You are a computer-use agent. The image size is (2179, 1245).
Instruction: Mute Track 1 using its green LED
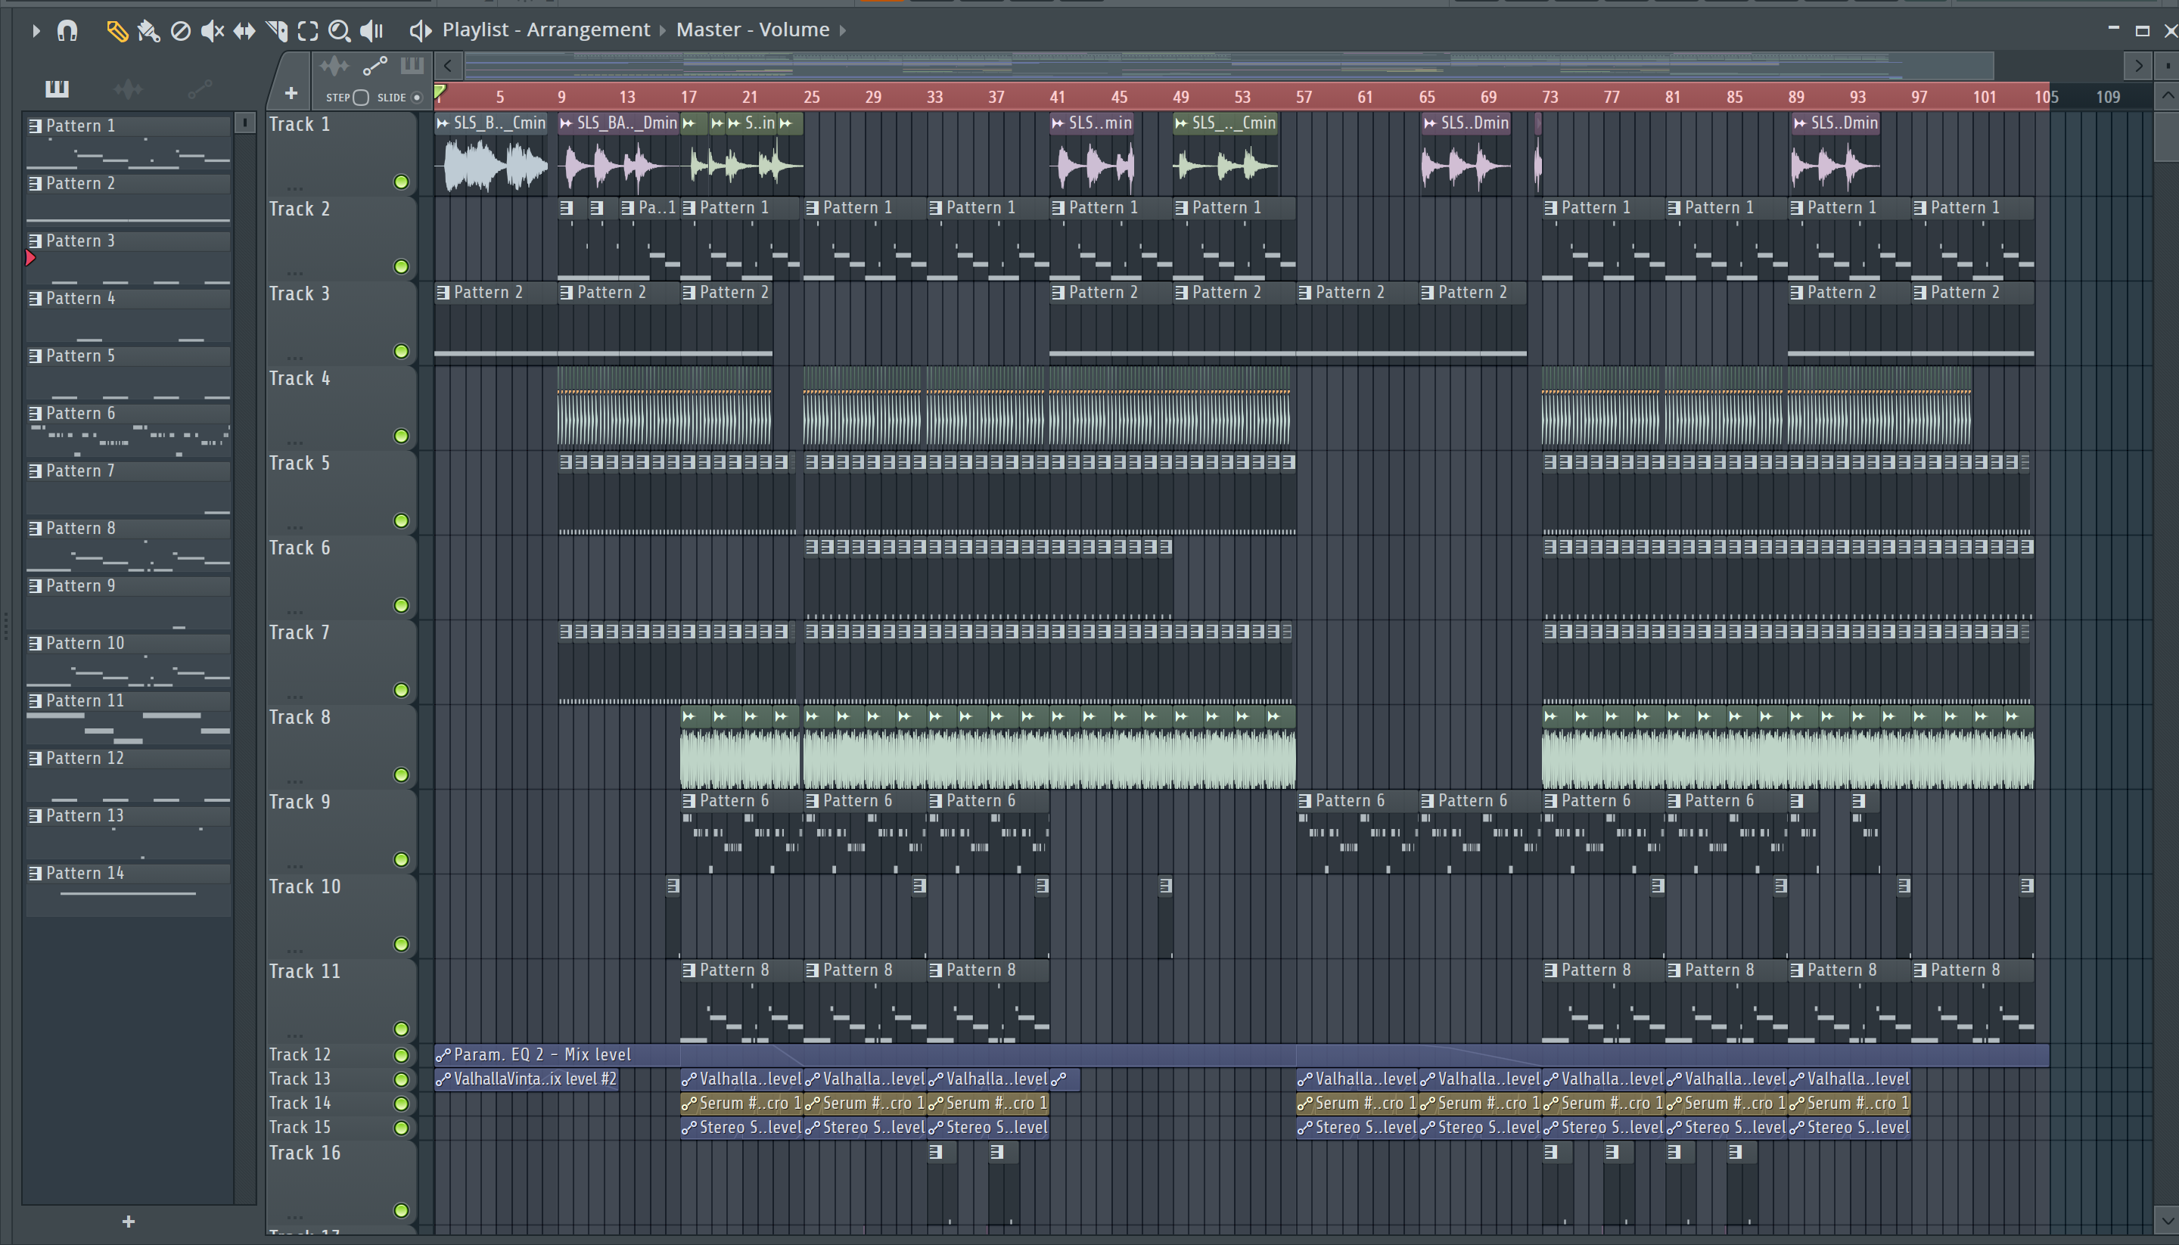click(401, 182)
